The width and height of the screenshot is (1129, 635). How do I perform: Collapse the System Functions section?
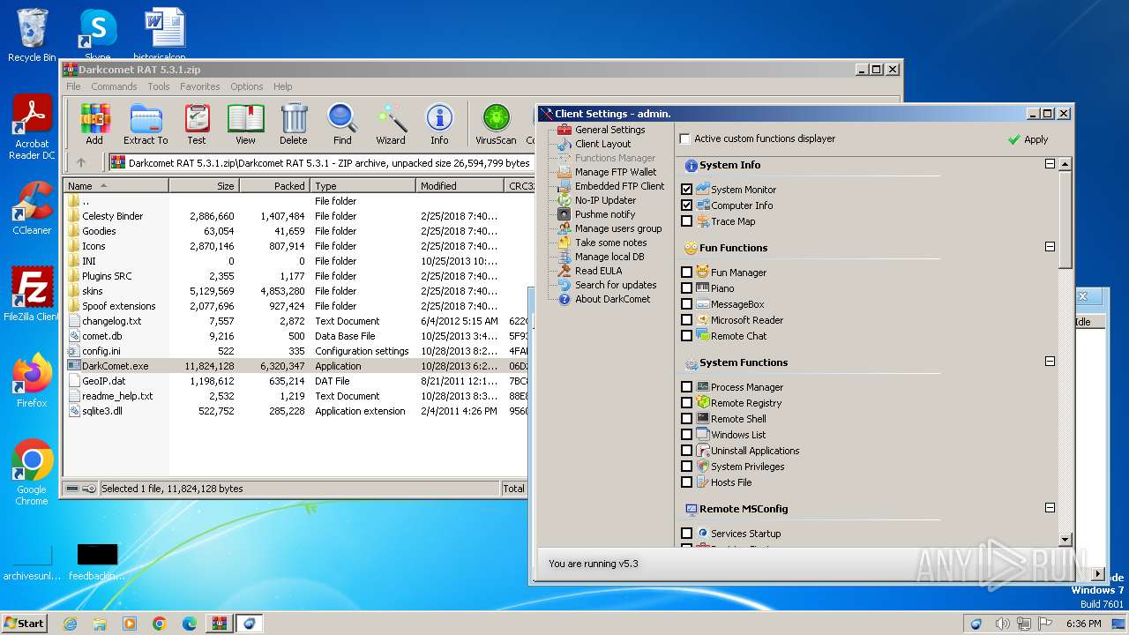tap(1050, 362)
